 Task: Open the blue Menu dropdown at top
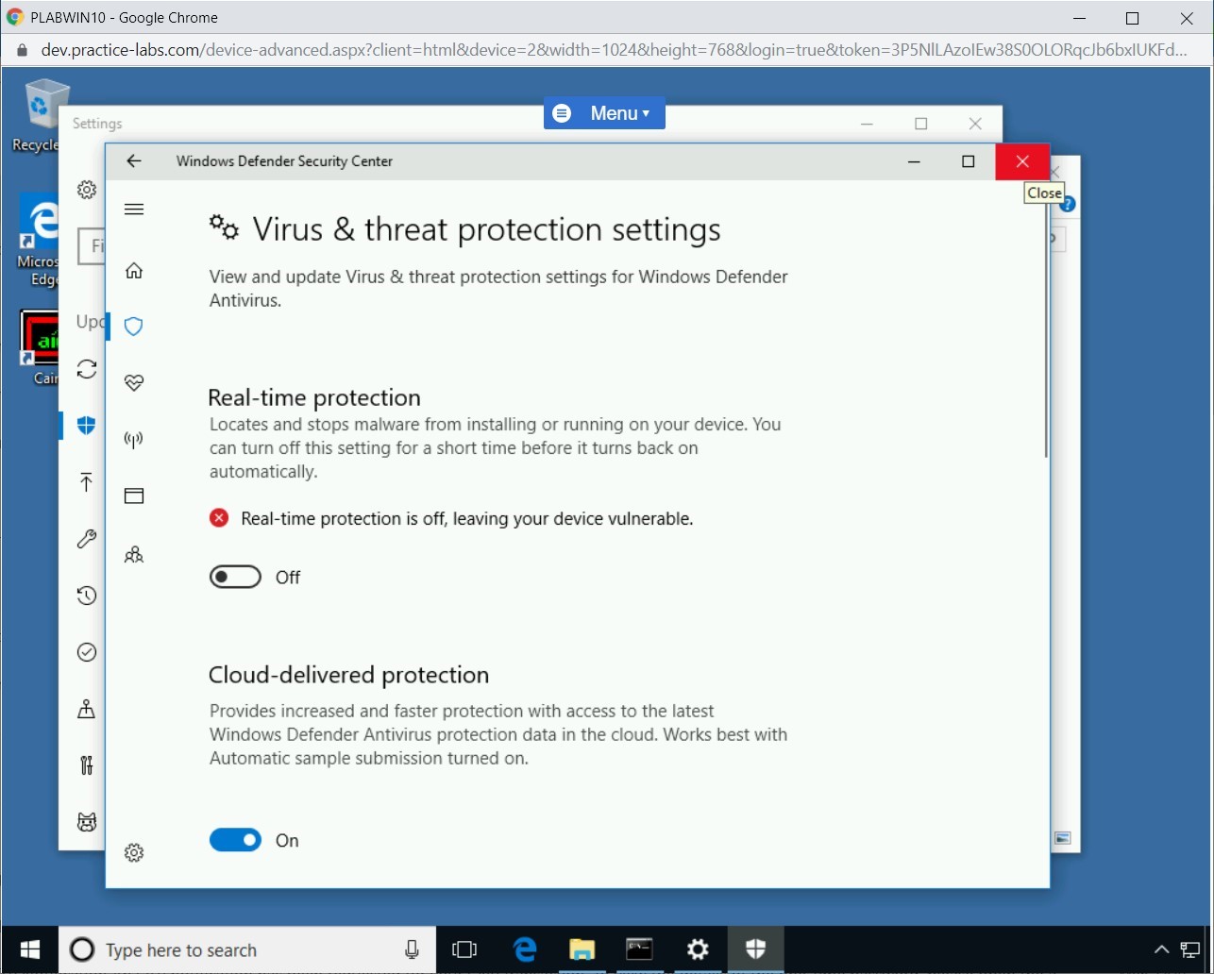(604, 113)
